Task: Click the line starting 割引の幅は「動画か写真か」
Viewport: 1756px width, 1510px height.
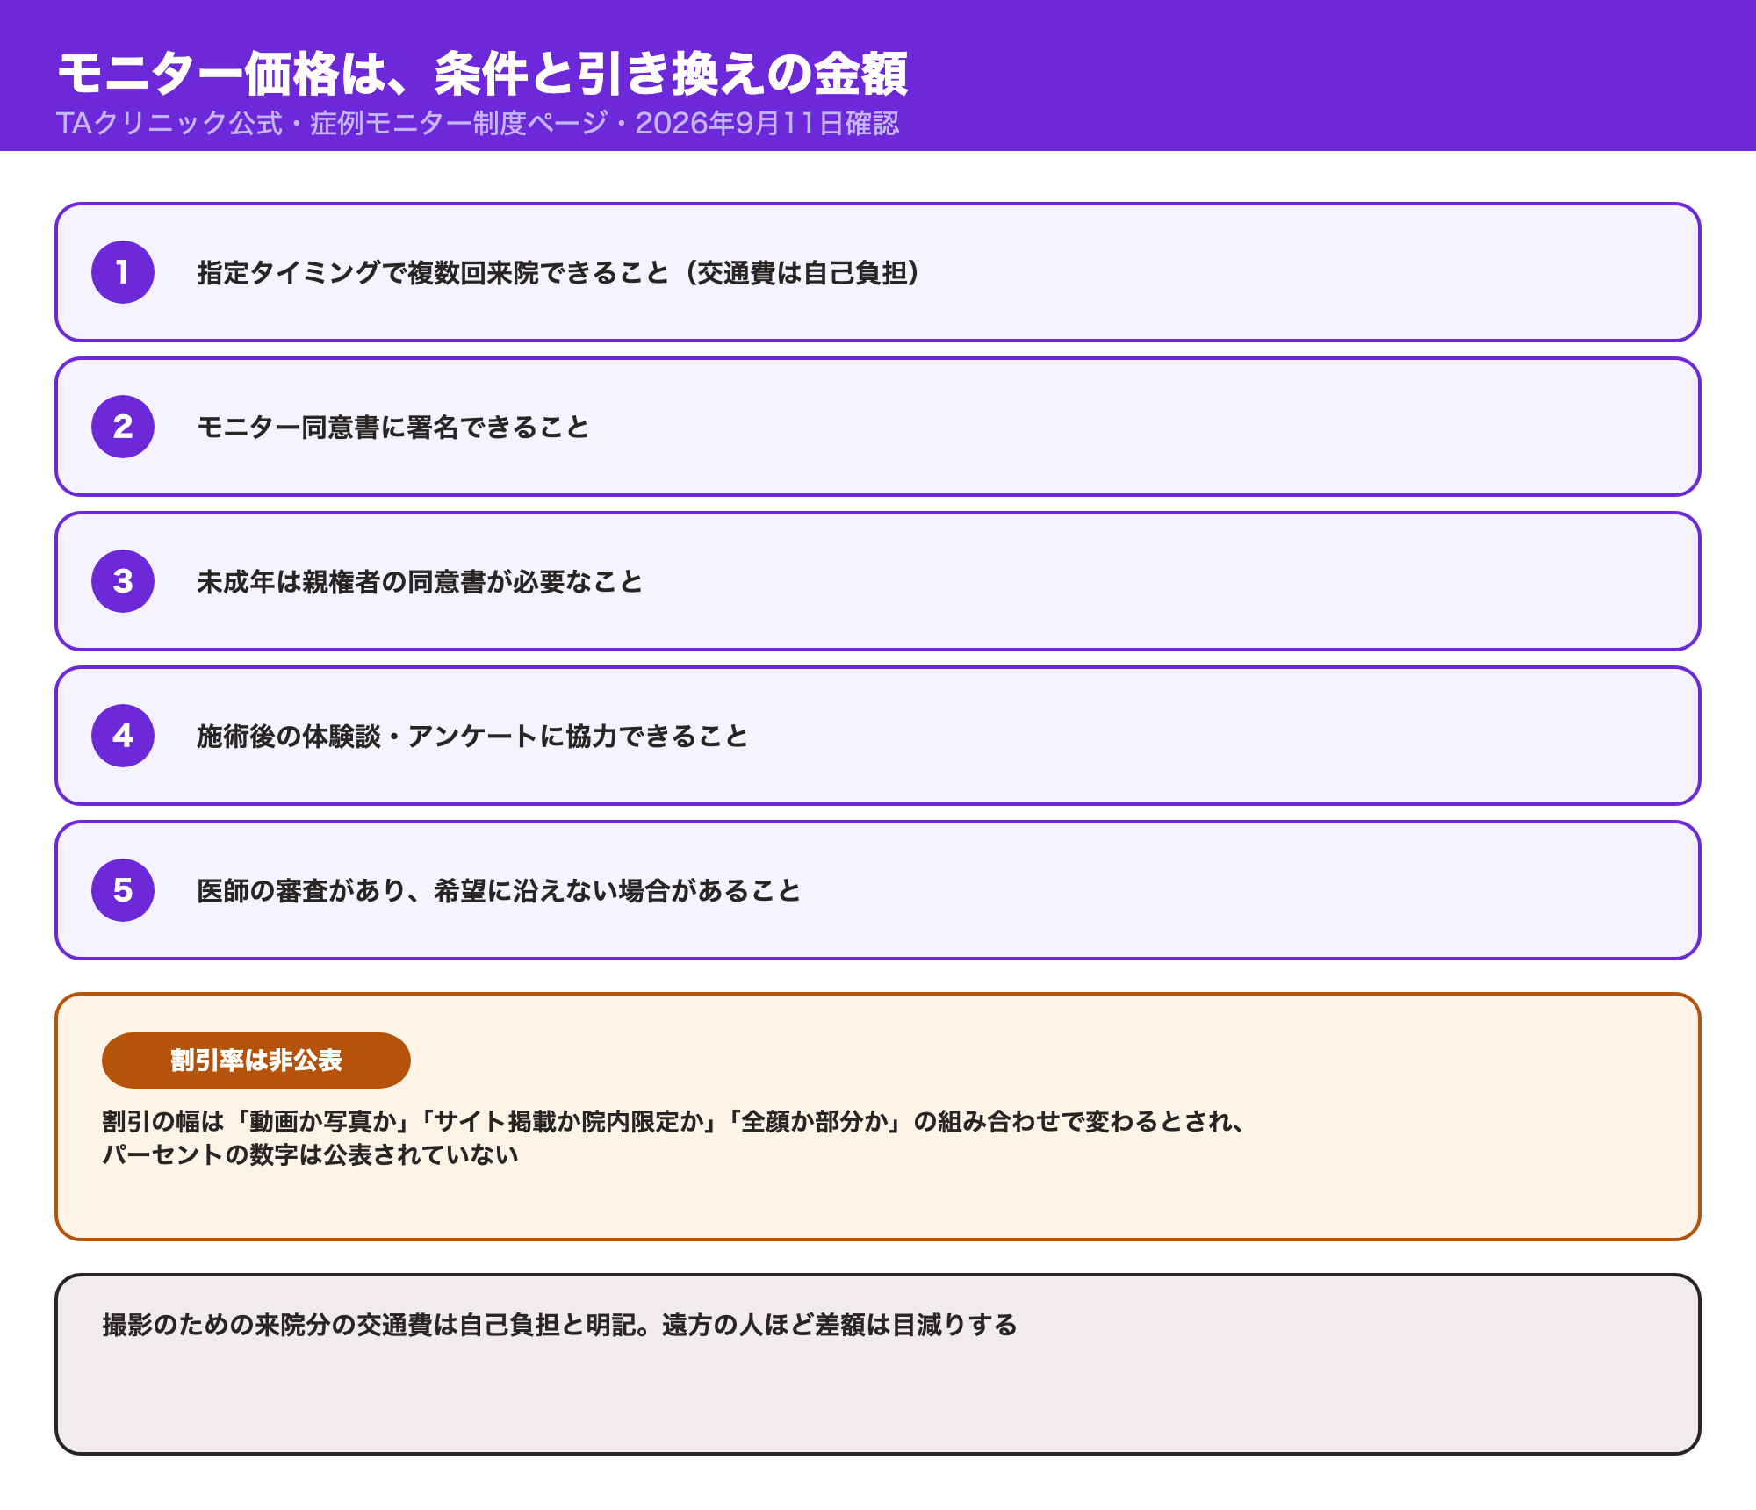Action: pos(673,1122)
